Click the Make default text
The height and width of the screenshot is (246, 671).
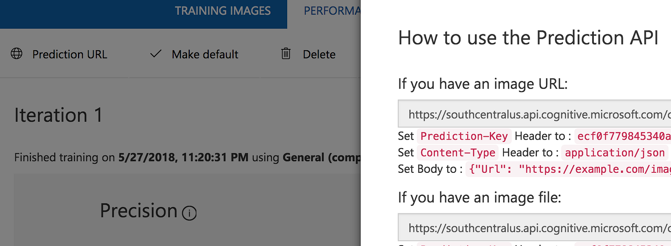pos(205,54)
